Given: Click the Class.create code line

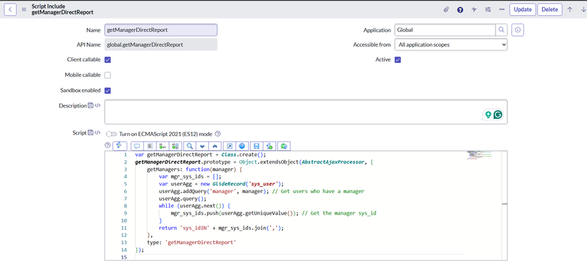Looking at the screenshot, I should tap(200, 155).
